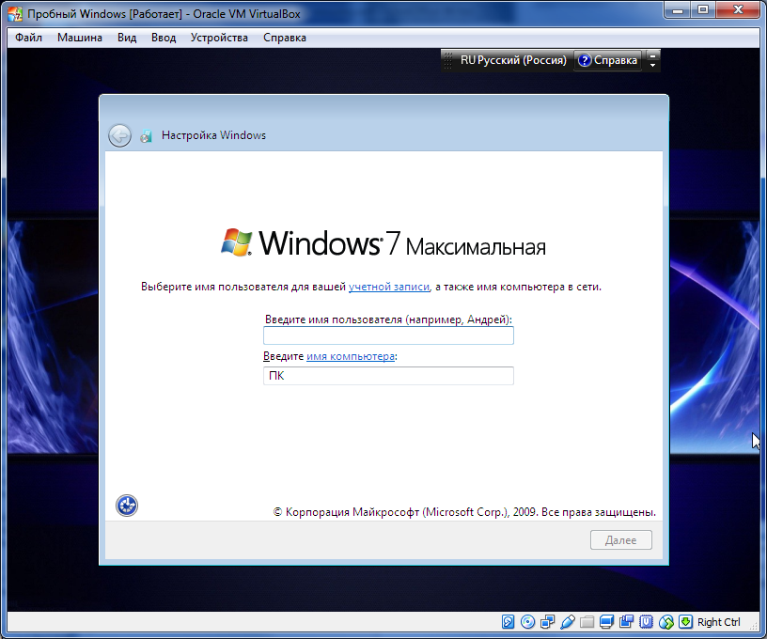Click the username input field
This screenshot has width=767, height=639.
tap(387, 335)
